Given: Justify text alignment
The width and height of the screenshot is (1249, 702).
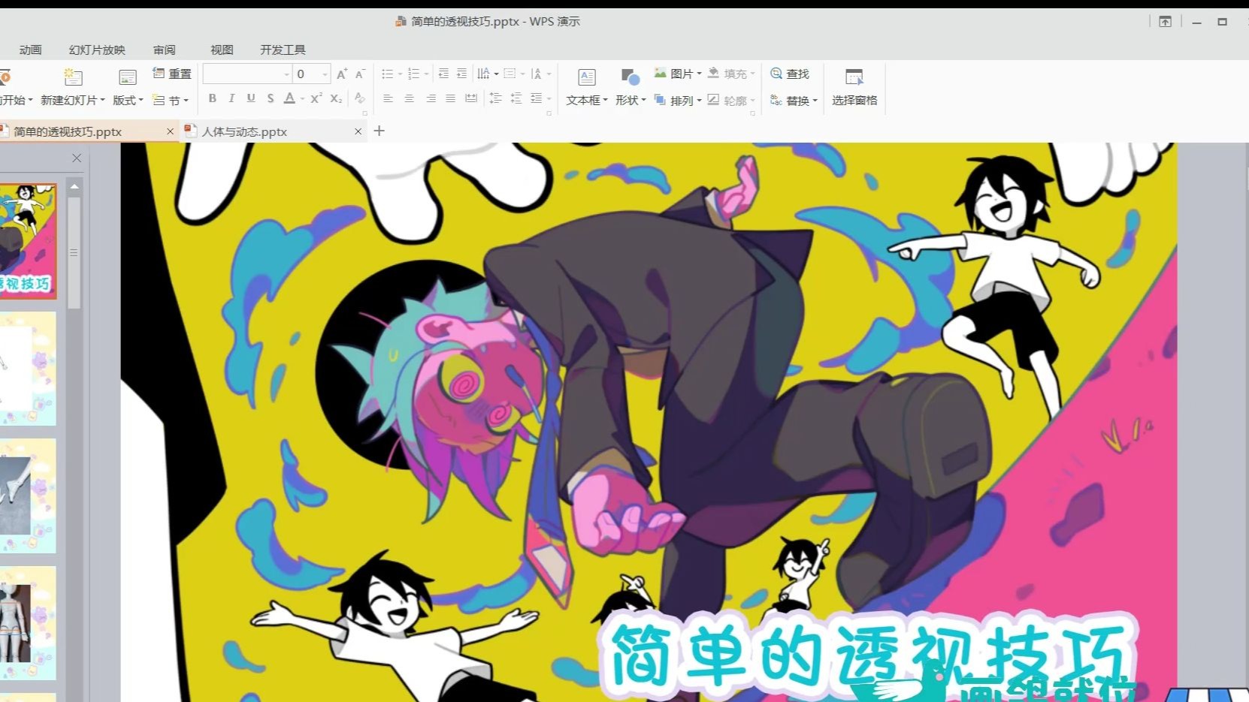Looking at the screenshot, I should point(450,98).
